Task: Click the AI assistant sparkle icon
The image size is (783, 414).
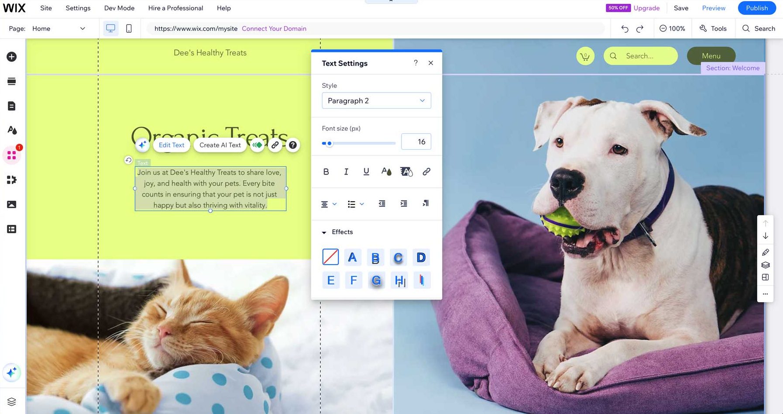Action: click(12, 373)
